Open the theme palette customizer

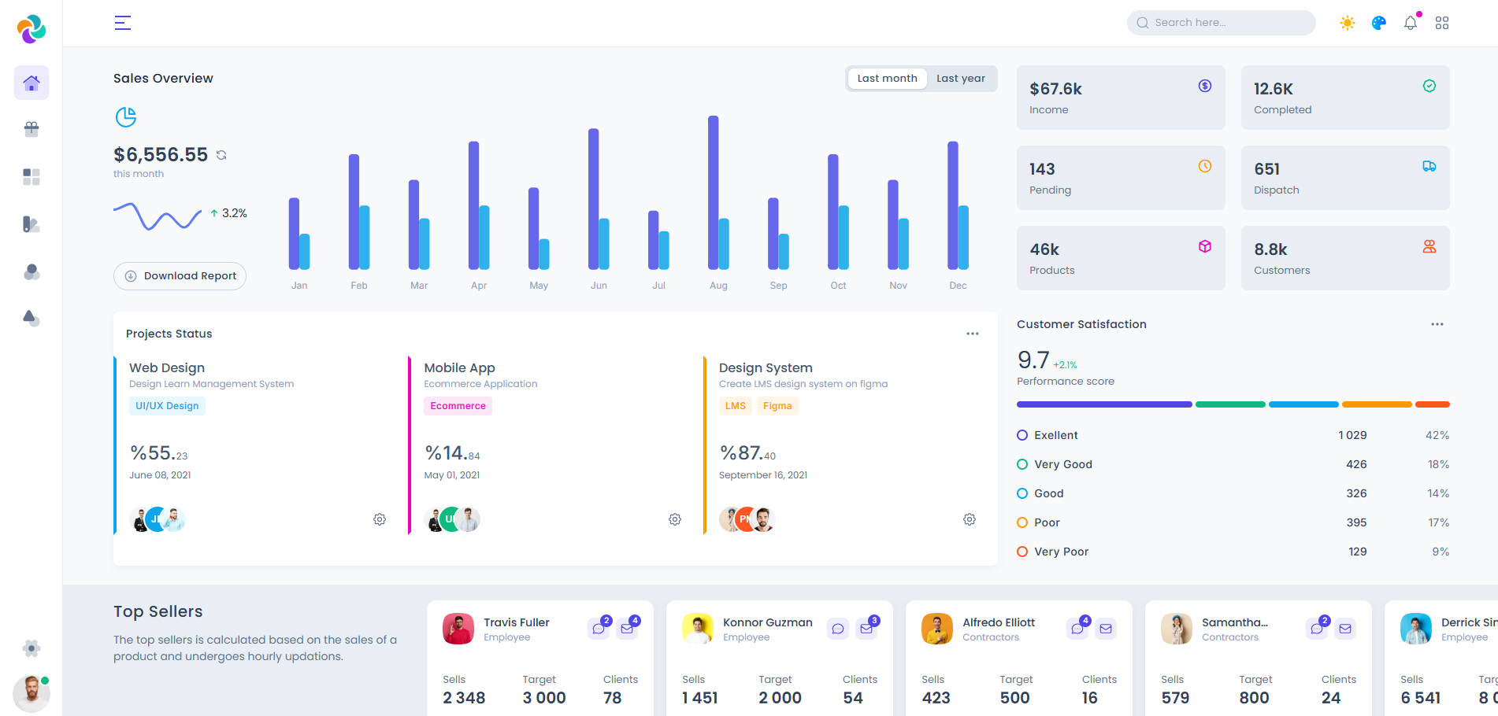coord(1378,22)
